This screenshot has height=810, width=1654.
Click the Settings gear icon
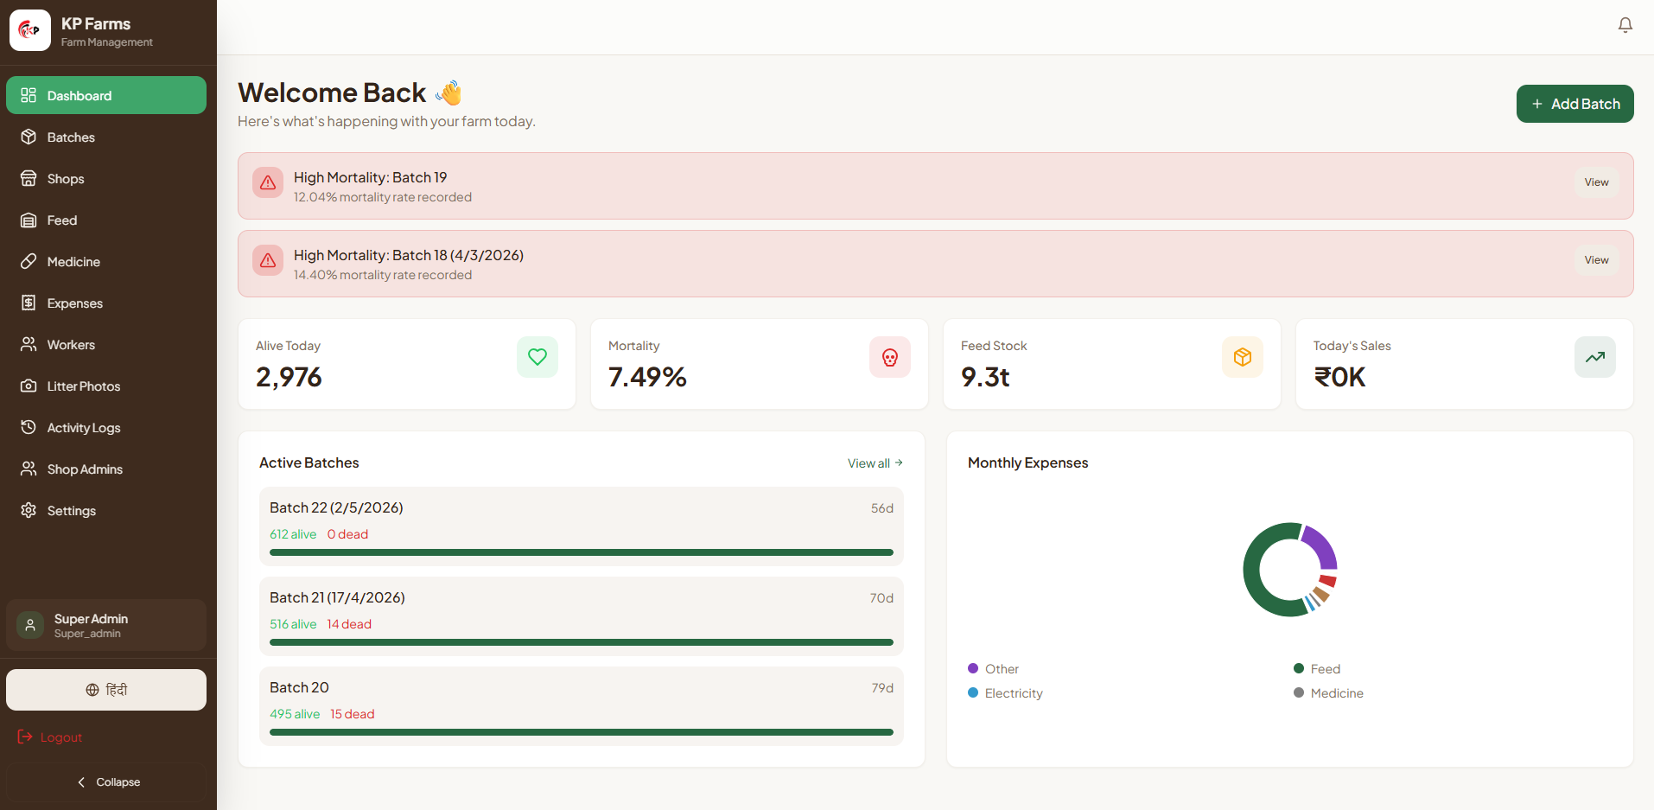click(29, 510)
